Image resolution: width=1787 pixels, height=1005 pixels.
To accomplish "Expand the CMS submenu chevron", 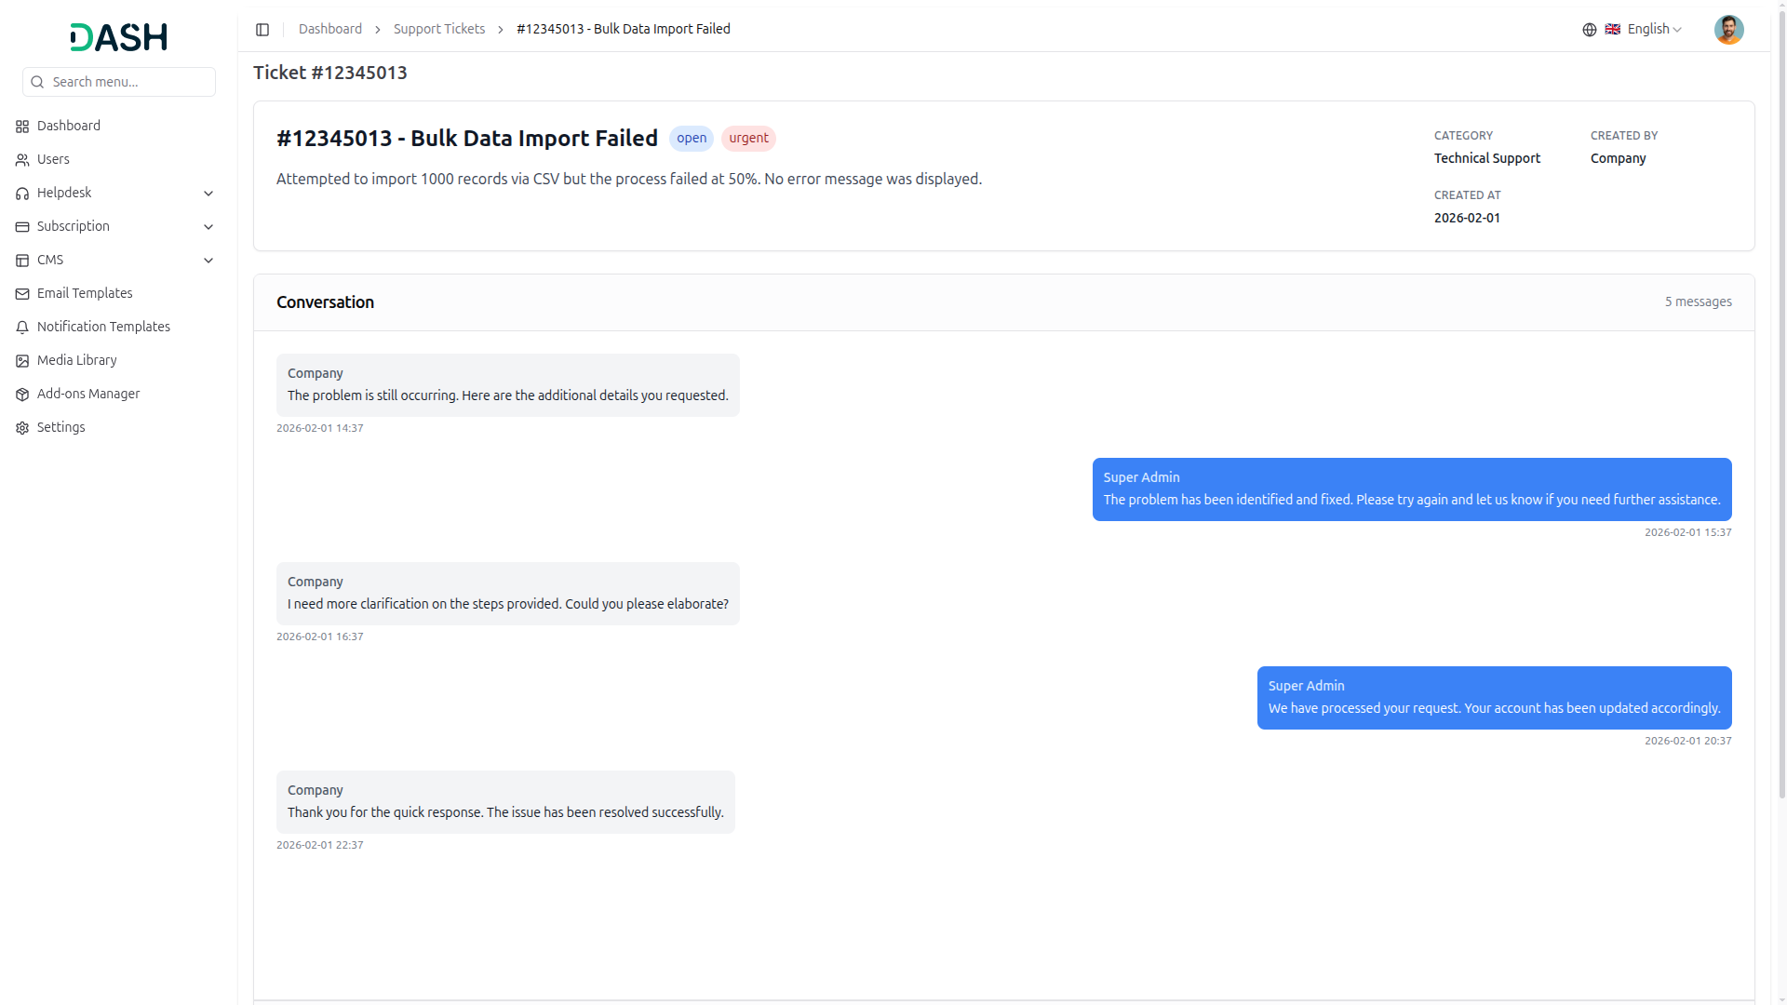I will [208, 261].
